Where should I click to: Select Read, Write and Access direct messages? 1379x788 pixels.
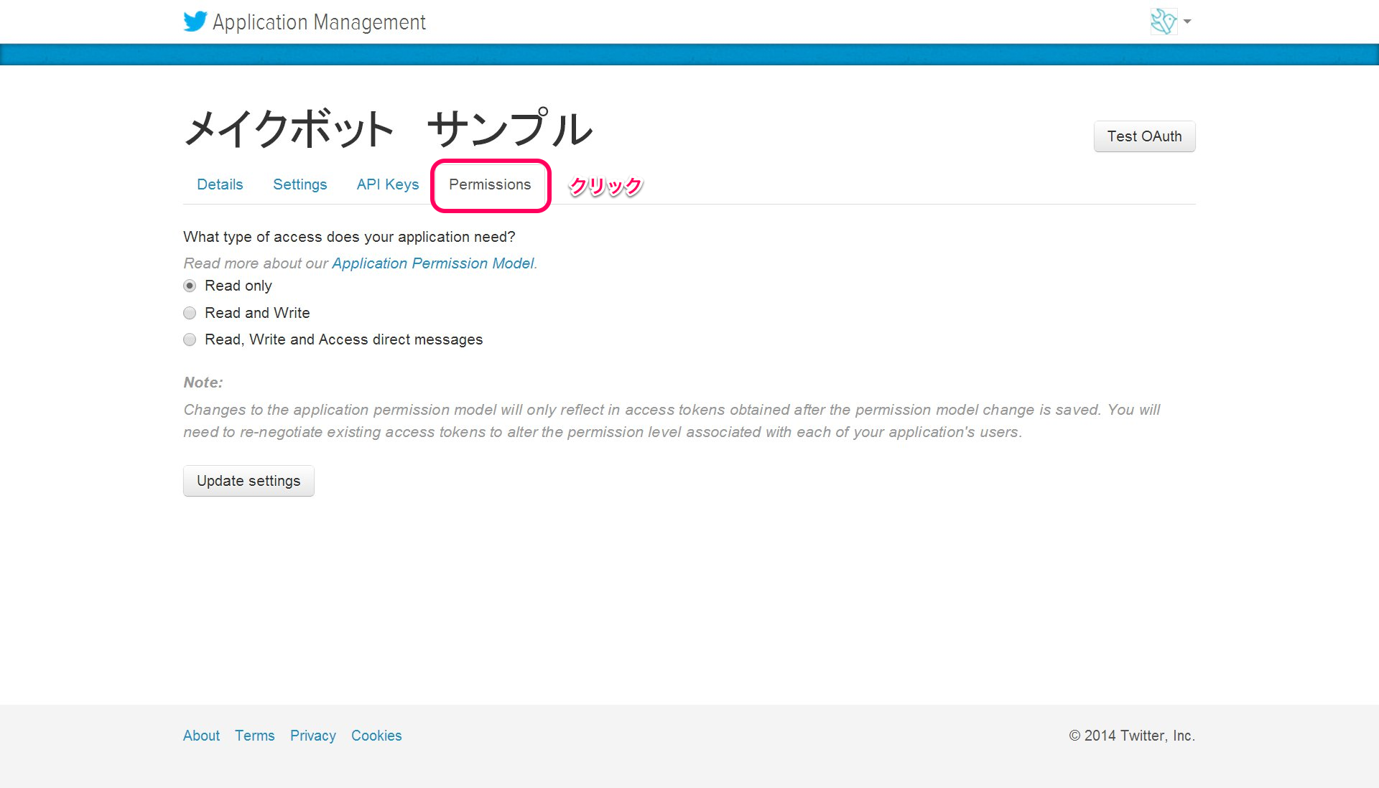pyautogui.click(x=190, y=339)
